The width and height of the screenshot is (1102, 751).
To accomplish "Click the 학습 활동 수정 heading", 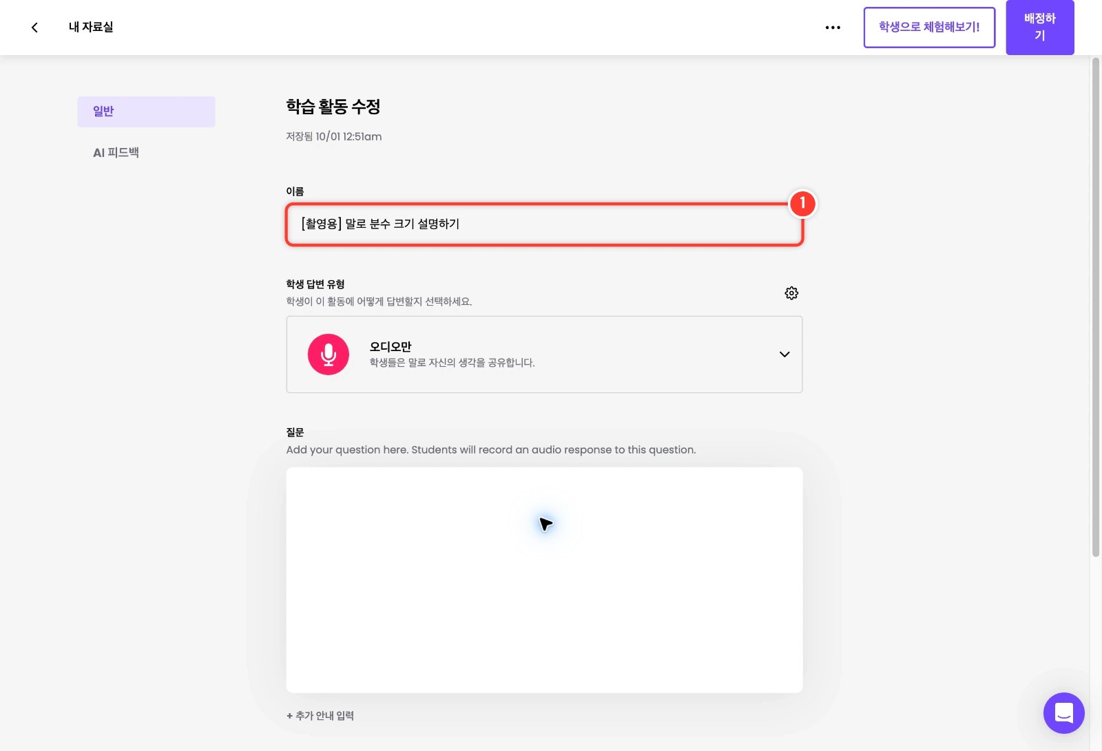I will tap(333, 107).
